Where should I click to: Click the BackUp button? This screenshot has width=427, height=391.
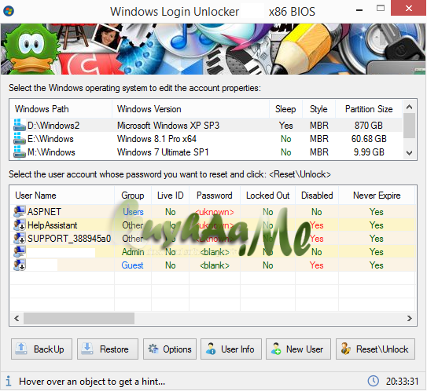pos(42,349)
